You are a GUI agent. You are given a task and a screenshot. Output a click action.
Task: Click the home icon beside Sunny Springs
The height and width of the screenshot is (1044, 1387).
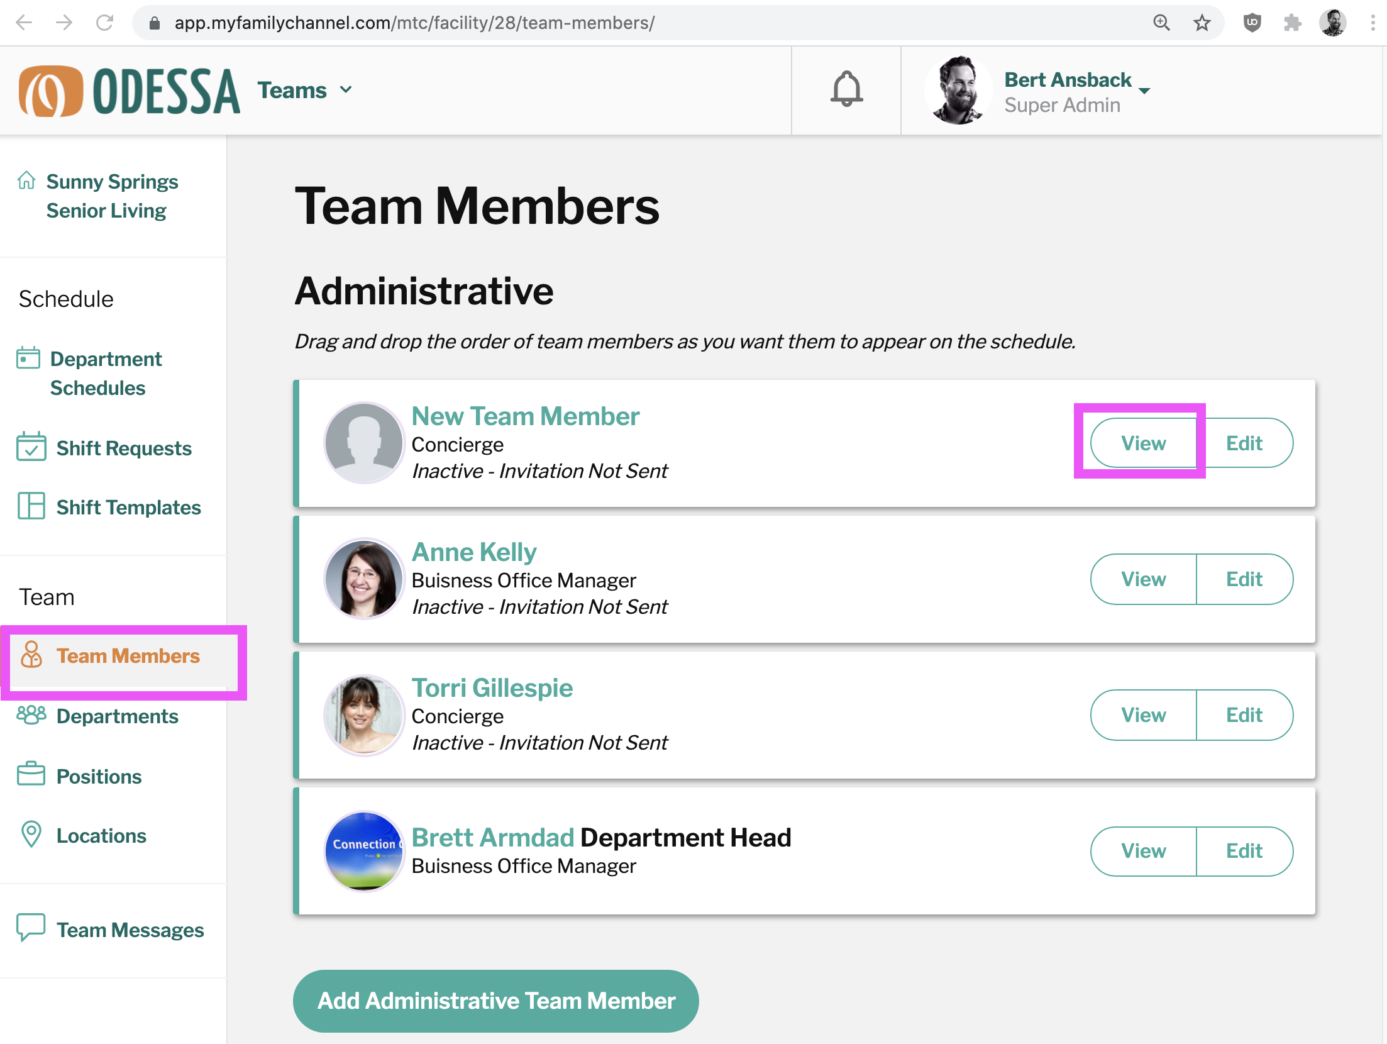(26, 180)
